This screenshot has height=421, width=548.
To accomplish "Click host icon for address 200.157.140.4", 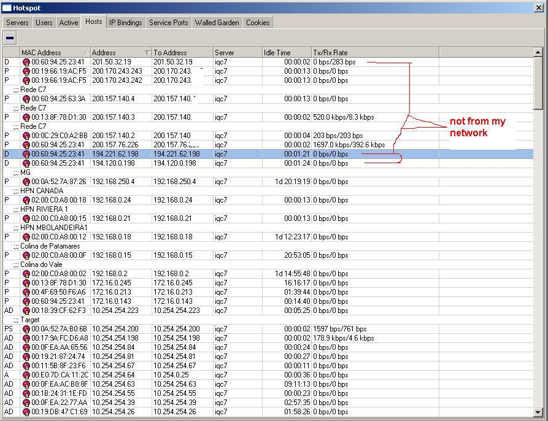I will tap(26, 99).
